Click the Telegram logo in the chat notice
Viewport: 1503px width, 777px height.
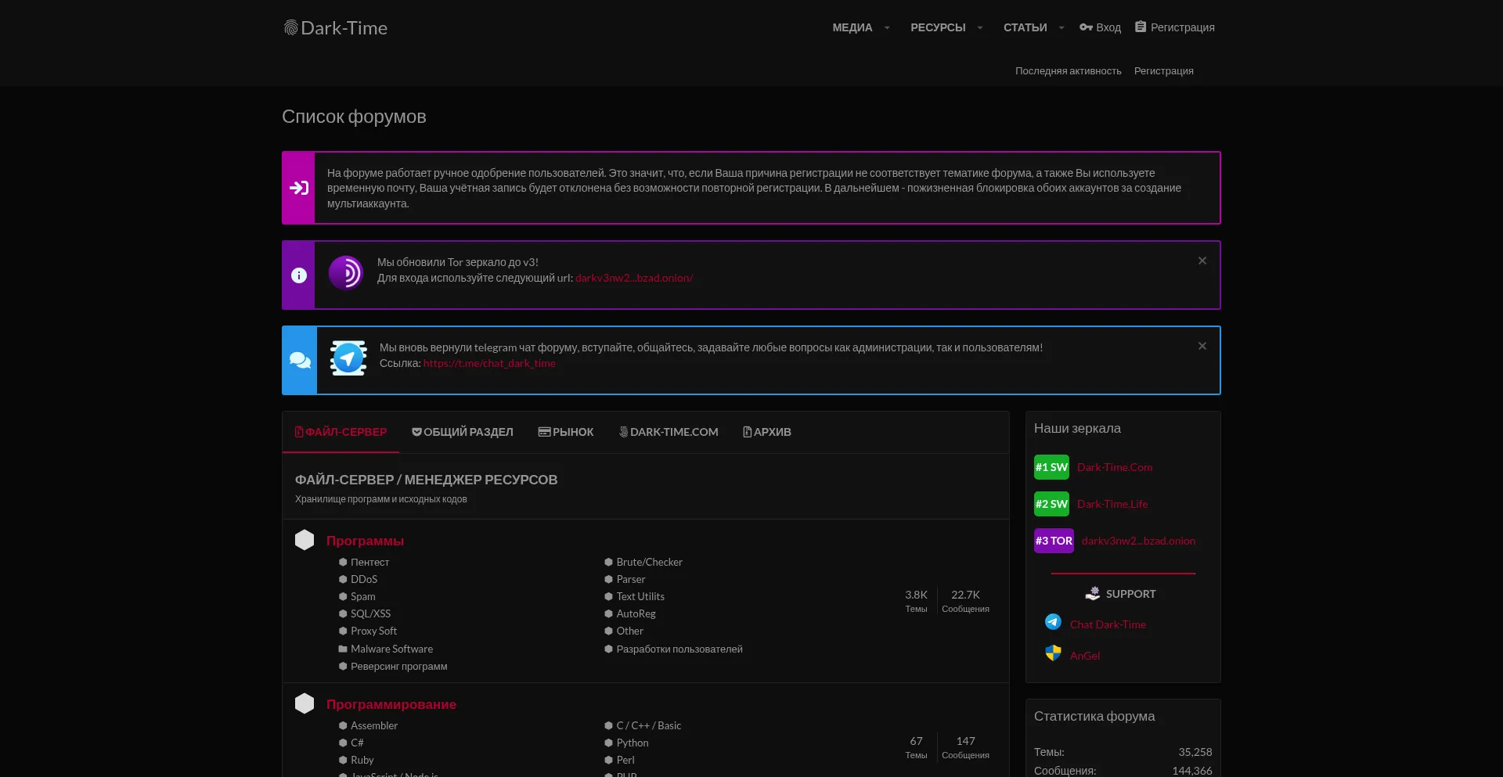348,358
